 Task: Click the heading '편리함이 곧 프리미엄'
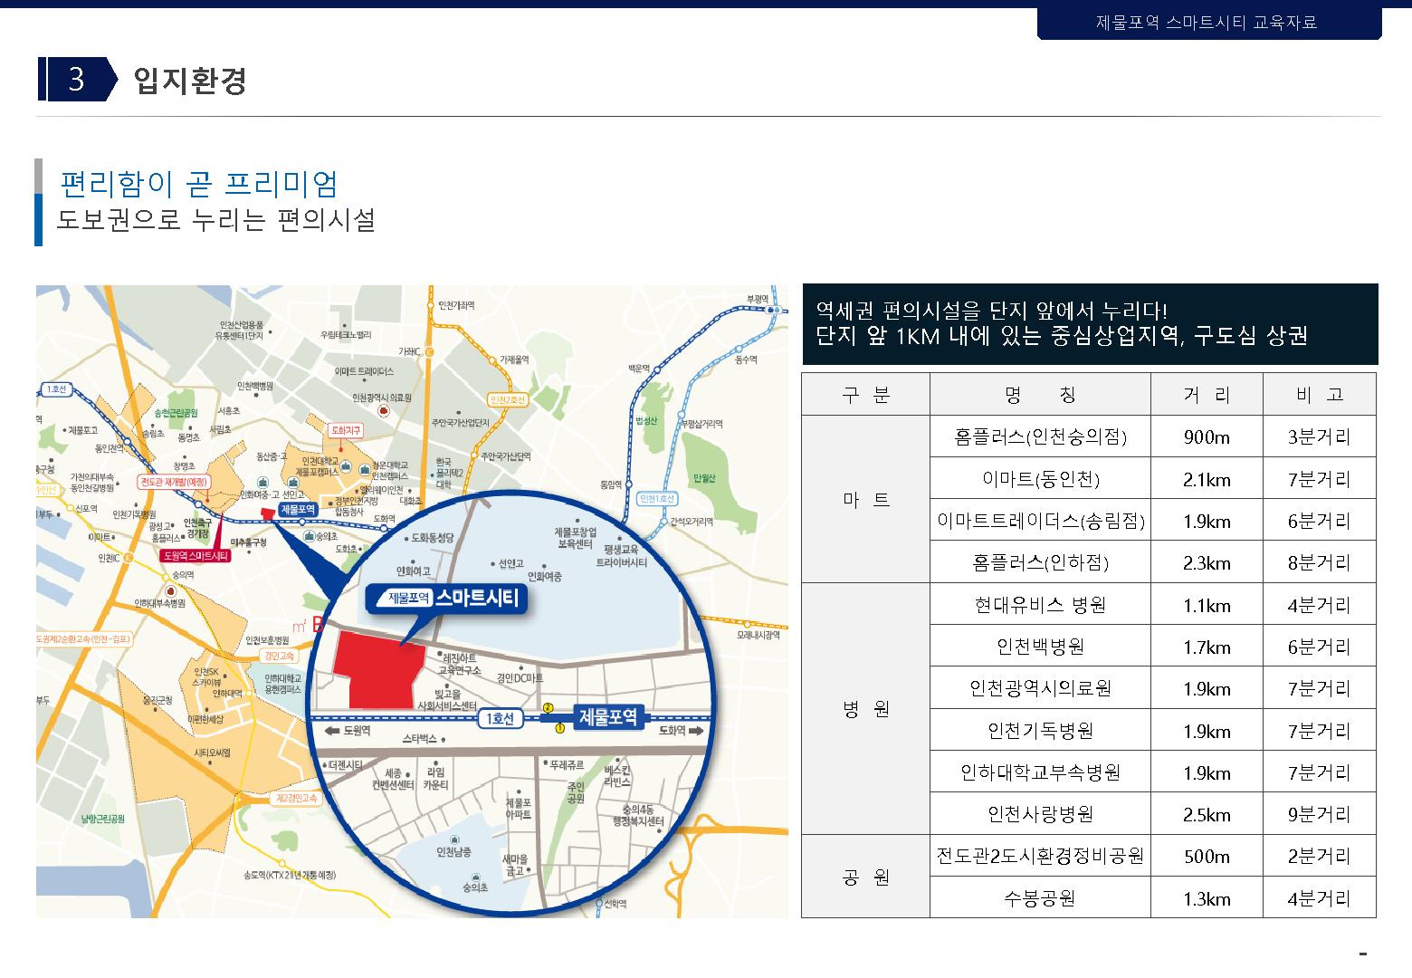[x=198, y=183]
